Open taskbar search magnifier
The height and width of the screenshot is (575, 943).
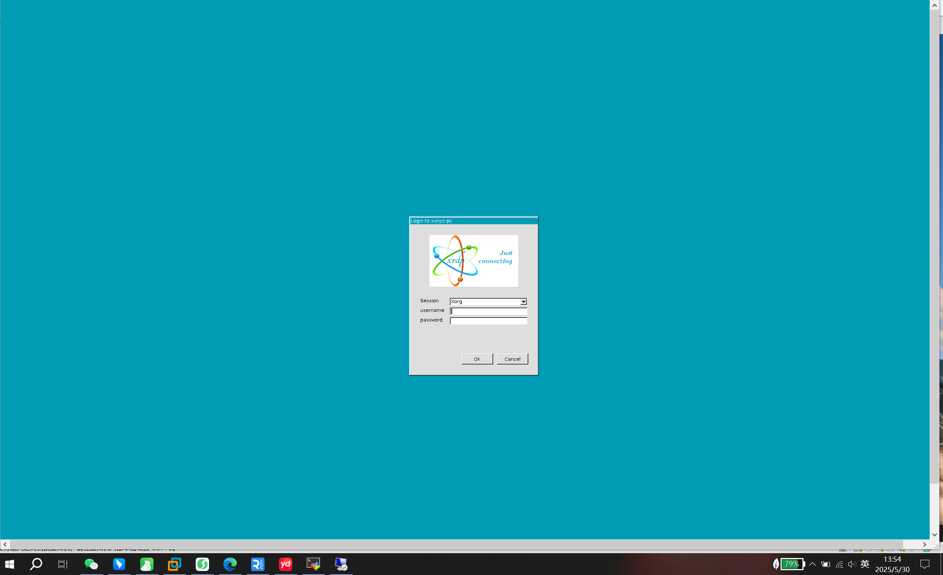pos(36,564)
